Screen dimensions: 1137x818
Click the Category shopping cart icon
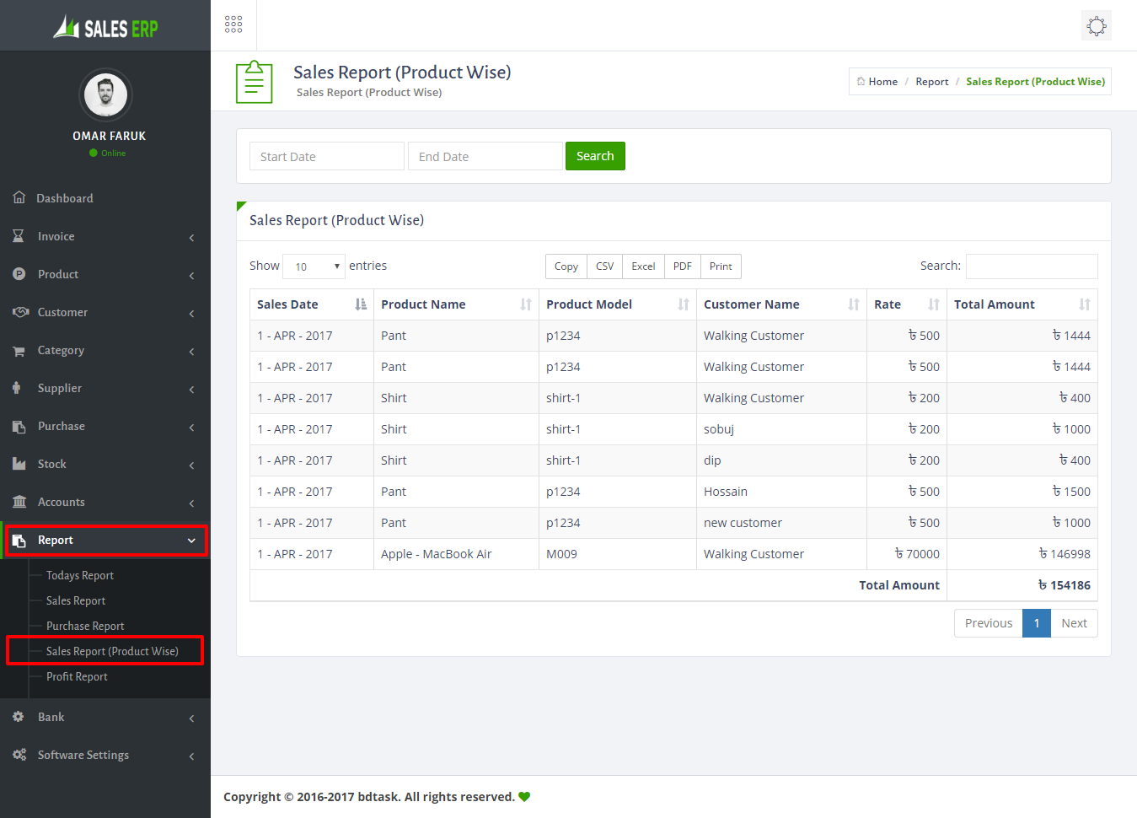tap(19, 351)
